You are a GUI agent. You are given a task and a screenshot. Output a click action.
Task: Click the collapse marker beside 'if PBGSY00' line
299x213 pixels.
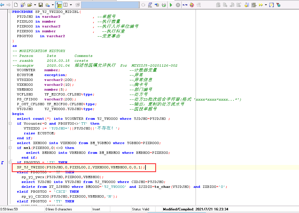[x=10, y=162]
